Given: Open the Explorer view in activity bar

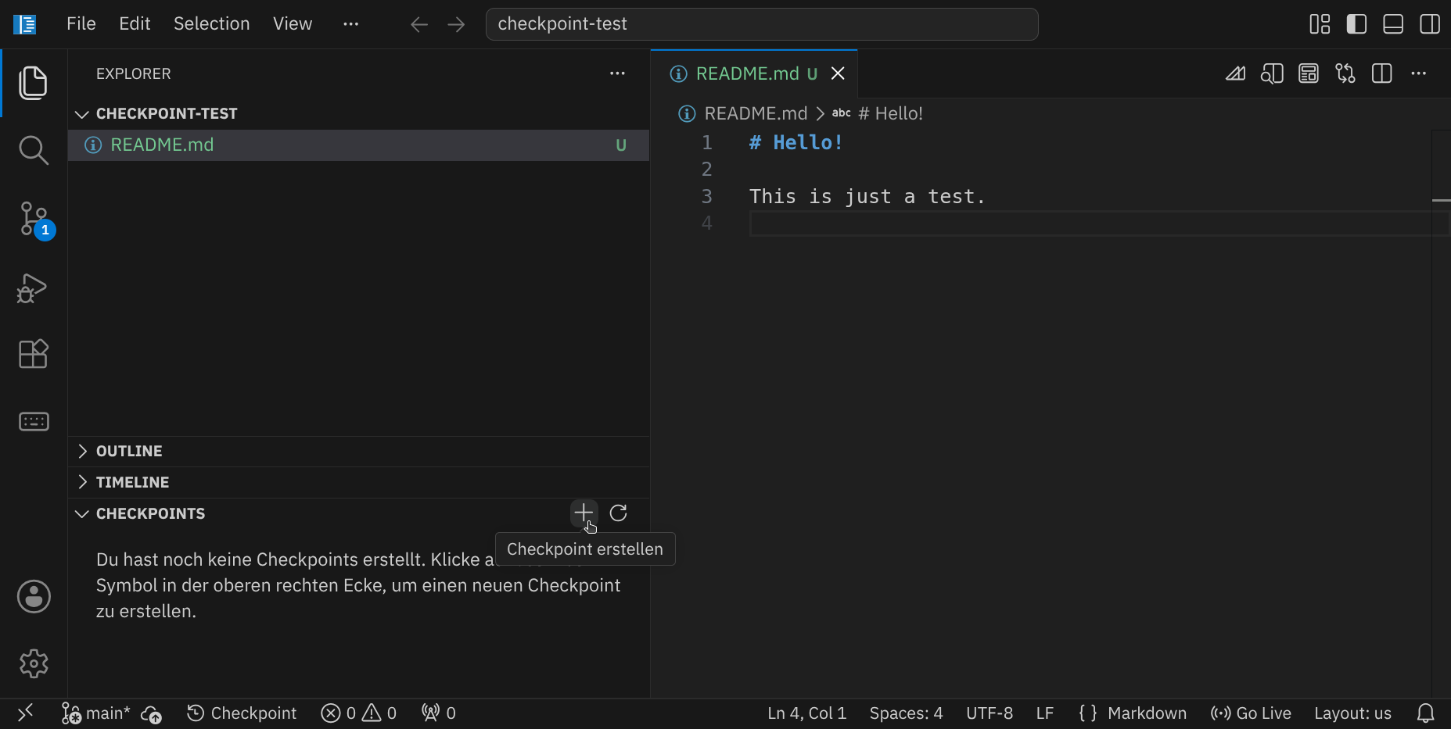Looking at the screenshot, I should pyautogui.click(x=33, y=83).
